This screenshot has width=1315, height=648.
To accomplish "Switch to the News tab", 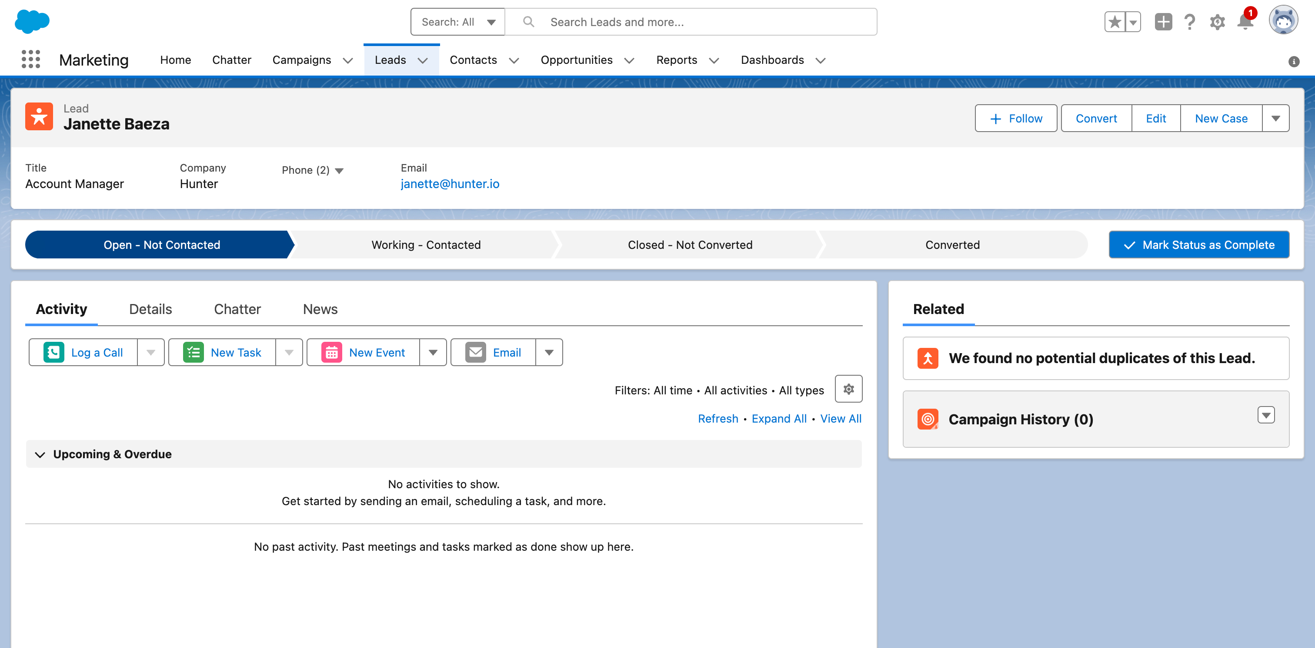I will pyautogui.click(x=320, y=309).
